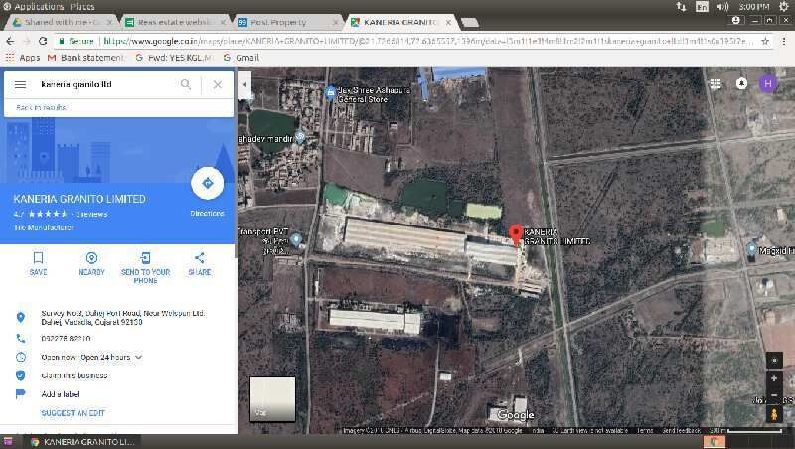Clear the search box with X
Viewport: 795px width, 449px height.
218,84
